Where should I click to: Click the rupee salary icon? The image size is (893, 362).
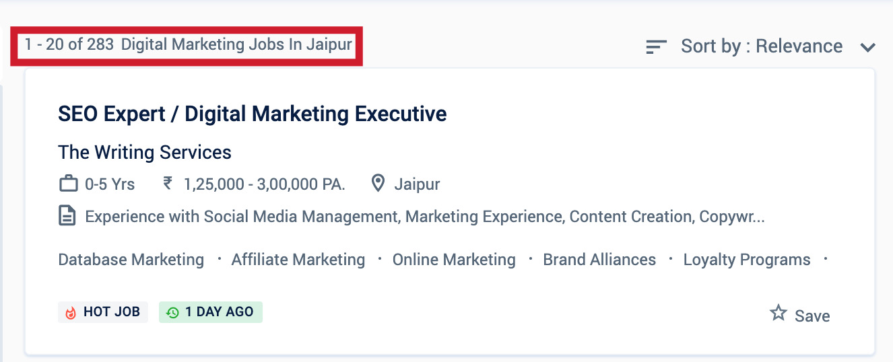click(x=168, y=183)
